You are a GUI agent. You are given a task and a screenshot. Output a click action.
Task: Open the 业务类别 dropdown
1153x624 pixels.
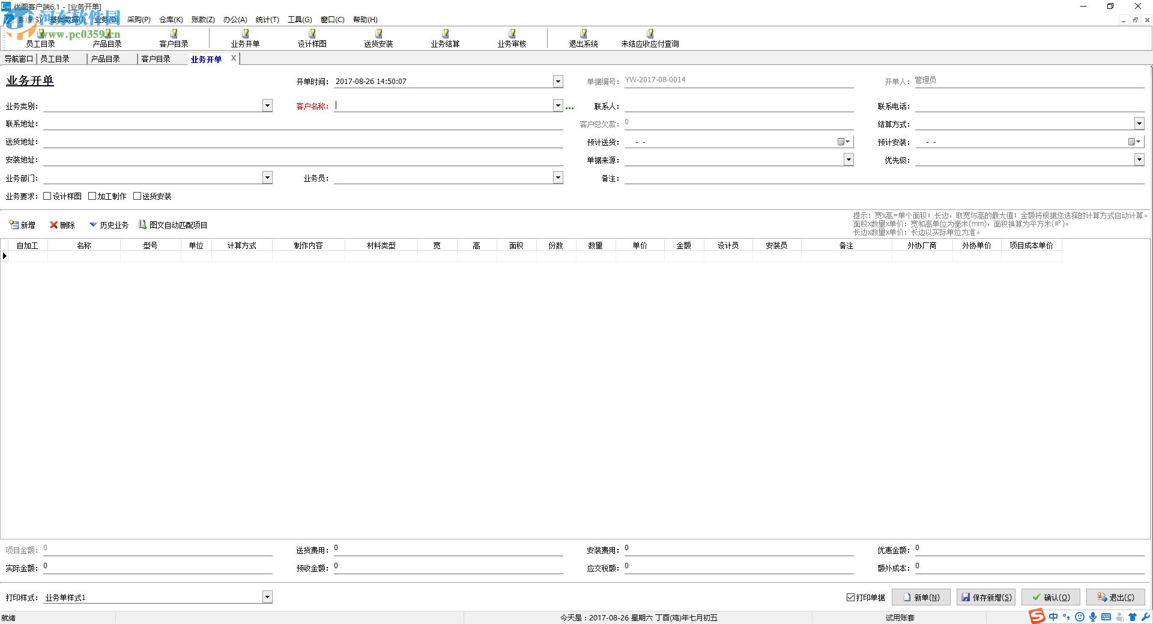(267, 106)
